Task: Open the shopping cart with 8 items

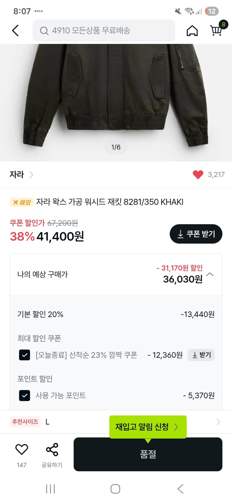Action: (x=216, y=31)
